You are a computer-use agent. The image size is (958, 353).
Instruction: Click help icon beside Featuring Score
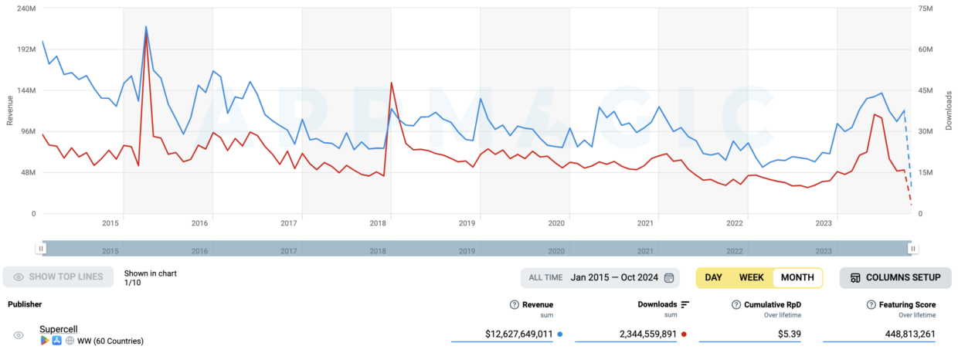pyautogui.click(x=872, y=304)
